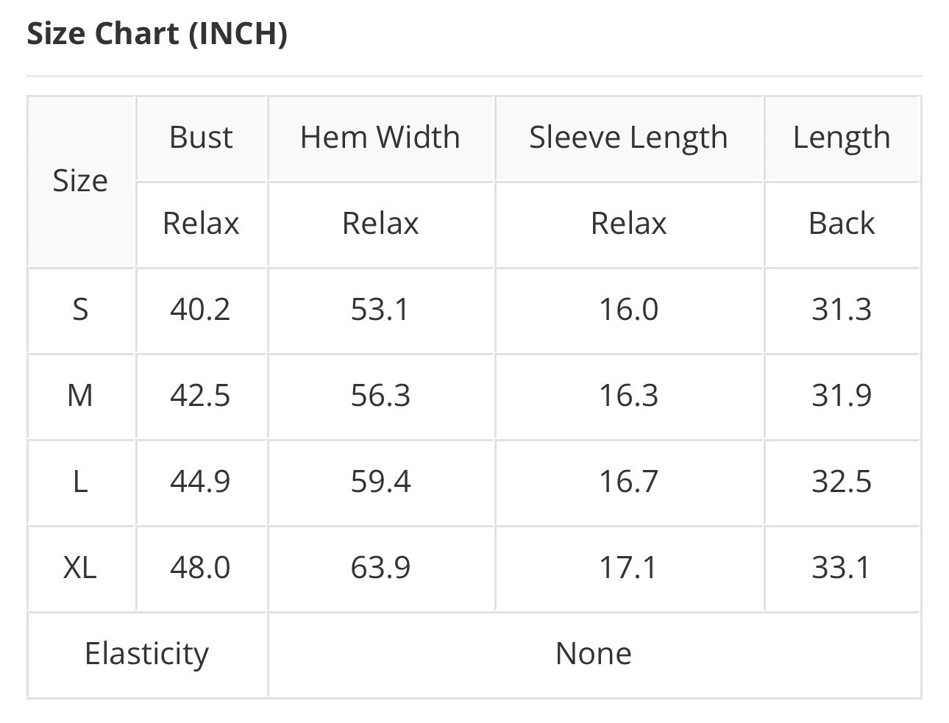Click bust value 48.0 for XL

(x=200, y=567)
